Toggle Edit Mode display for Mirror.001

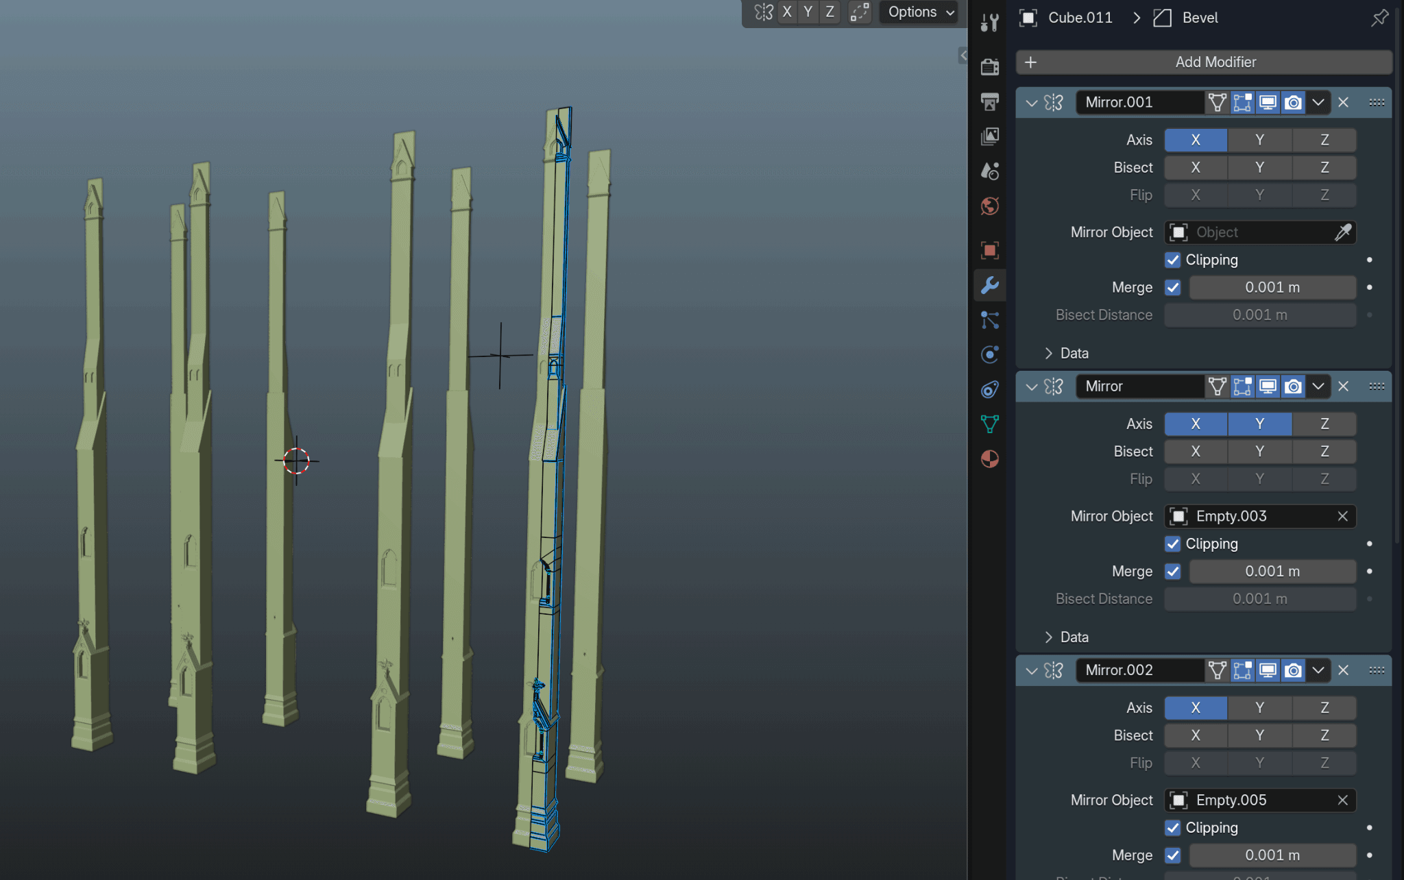point(1242,103)
